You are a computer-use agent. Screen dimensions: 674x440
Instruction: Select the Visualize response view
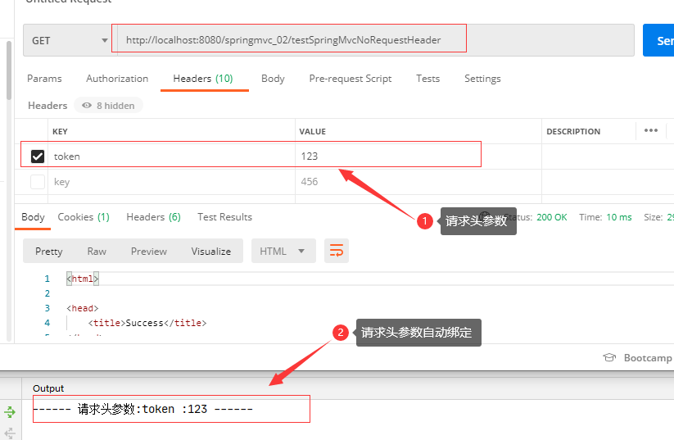[210, 252]
